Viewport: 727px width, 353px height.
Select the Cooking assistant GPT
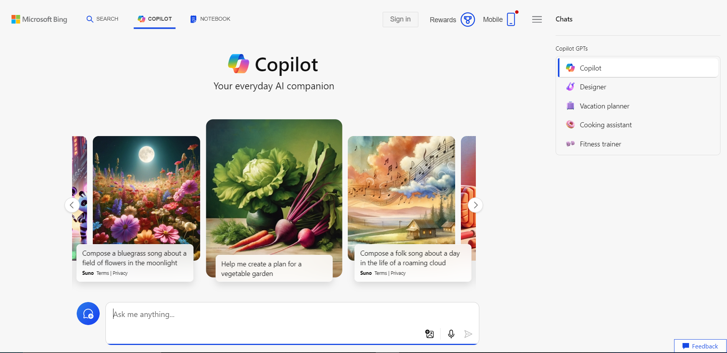605,125
